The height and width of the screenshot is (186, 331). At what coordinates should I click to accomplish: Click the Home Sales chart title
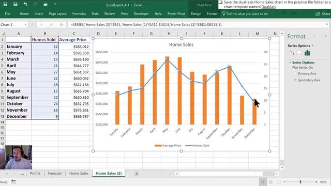181,45
